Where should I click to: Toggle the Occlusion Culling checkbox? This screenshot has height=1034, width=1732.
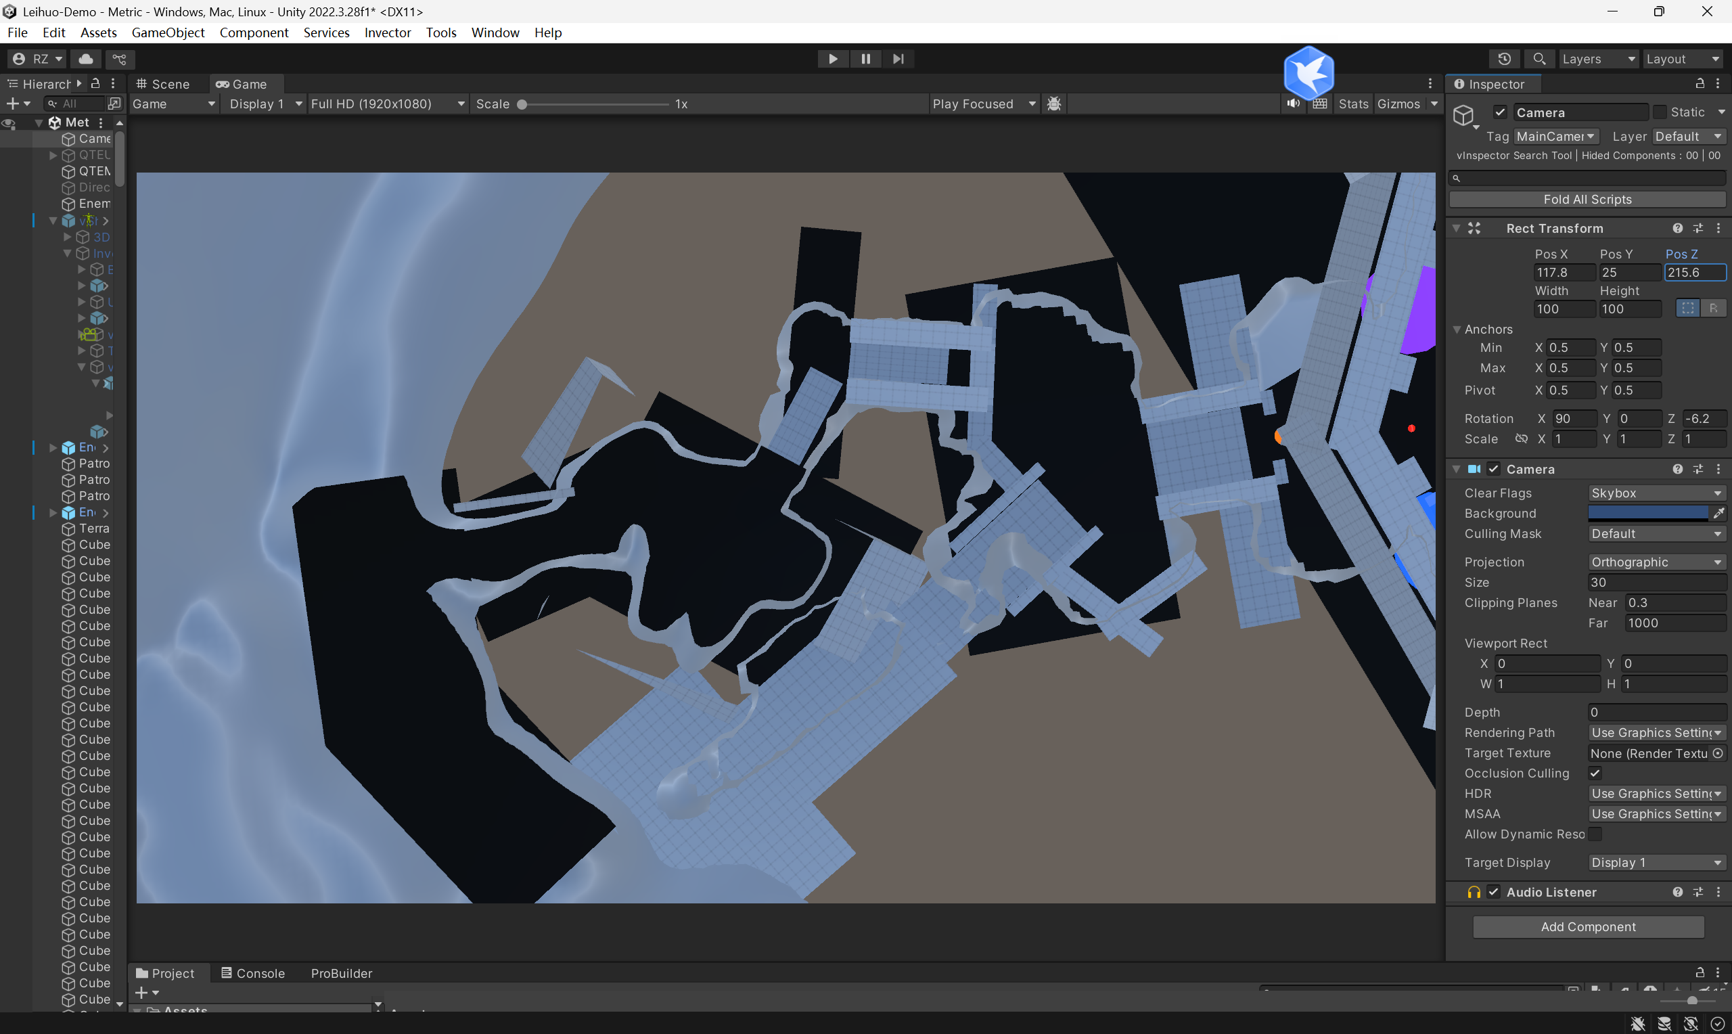pyautogui.click(x=1595, y=773)
